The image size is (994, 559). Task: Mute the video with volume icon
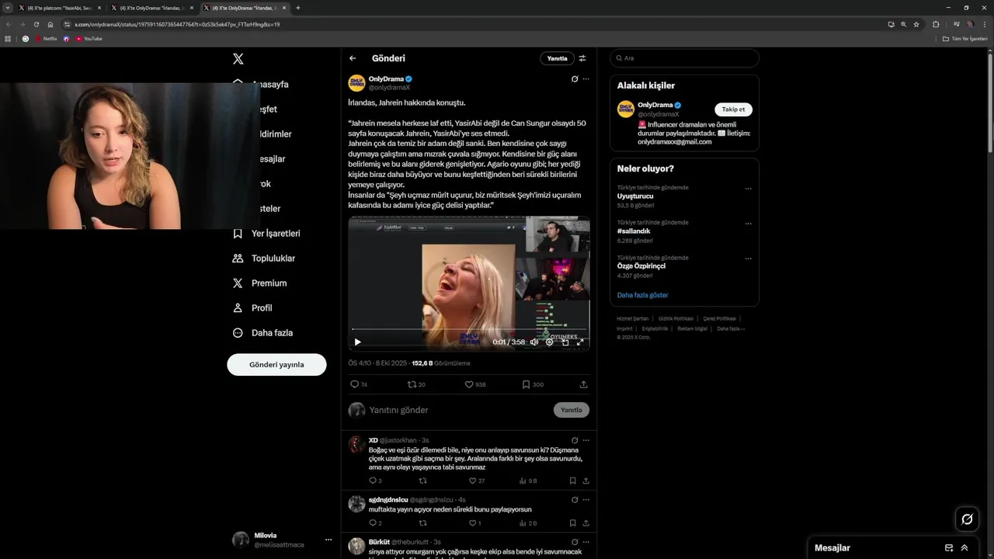(x=534, y=342)
